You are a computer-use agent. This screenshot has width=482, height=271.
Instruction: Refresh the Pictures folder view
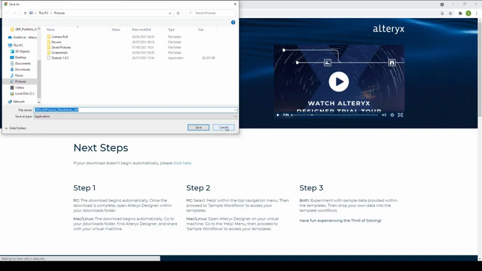(x=178, y=13)
